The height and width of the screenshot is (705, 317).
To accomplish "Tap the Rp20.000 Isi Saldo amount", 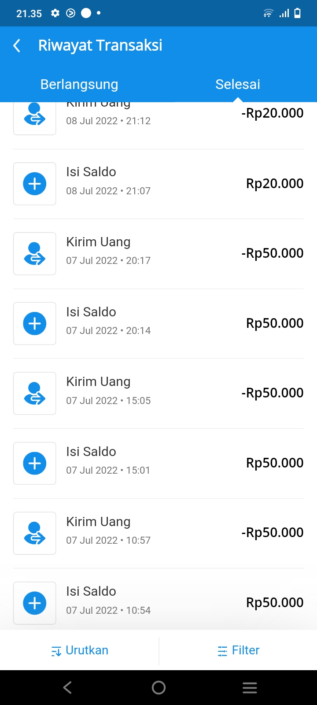I will (275, 184).
